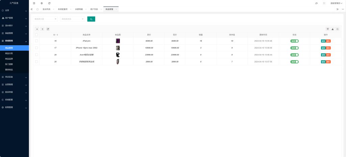Click the trash batch-delete toolbar icon
Viewport: 346px width, 157px height.
[x=43, y=29]
